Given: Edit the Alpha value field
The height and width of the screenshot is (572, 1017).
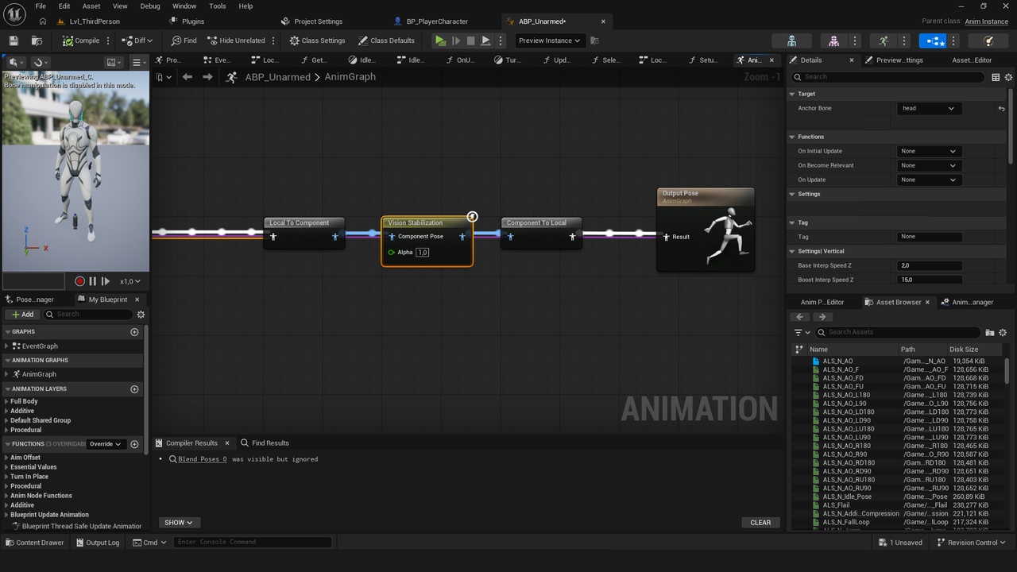Looking at the screenshot, I should (422, 252).
